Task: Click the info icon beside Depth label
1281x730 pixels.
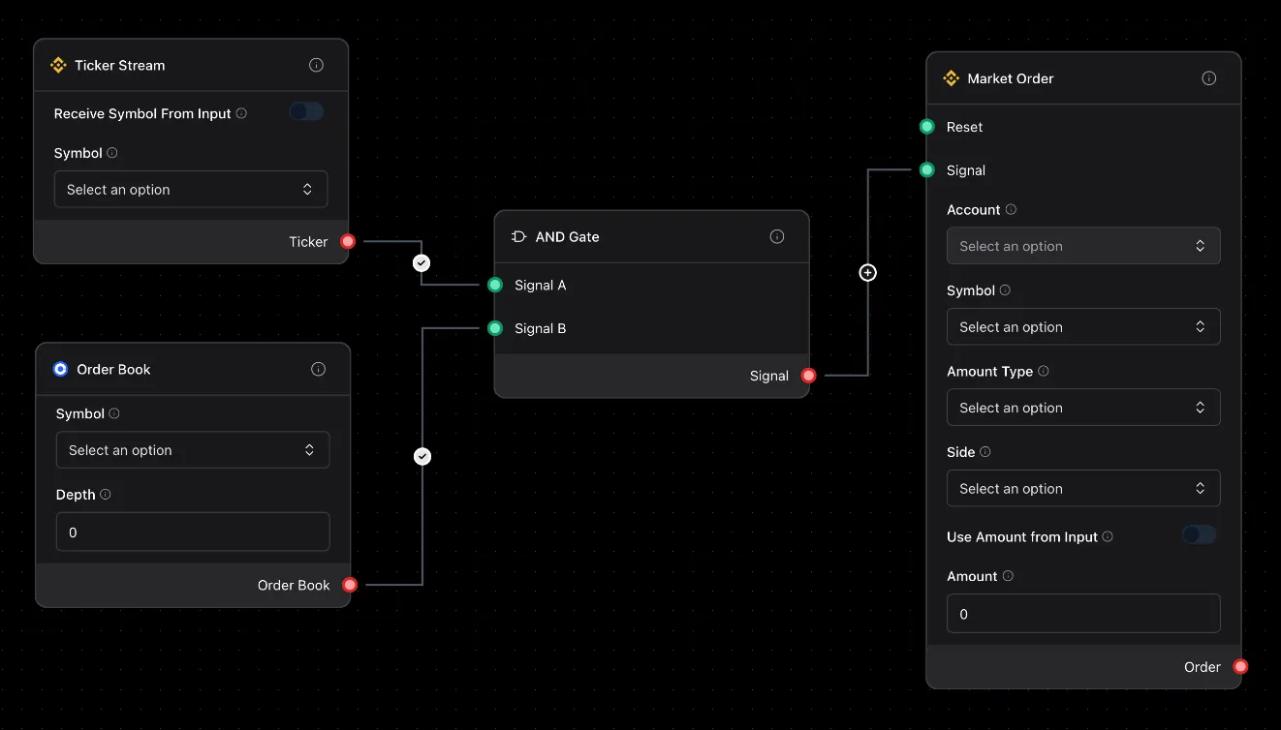Action: click(x=106, y=494)
